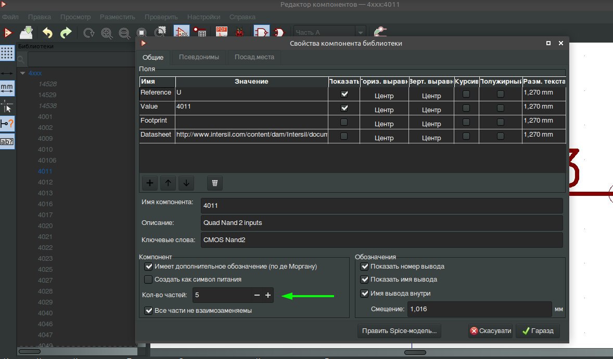The width and height of the screenshot is (613, 359).
Task: Run the ladybug check icon
Action: tap(239, 33)
